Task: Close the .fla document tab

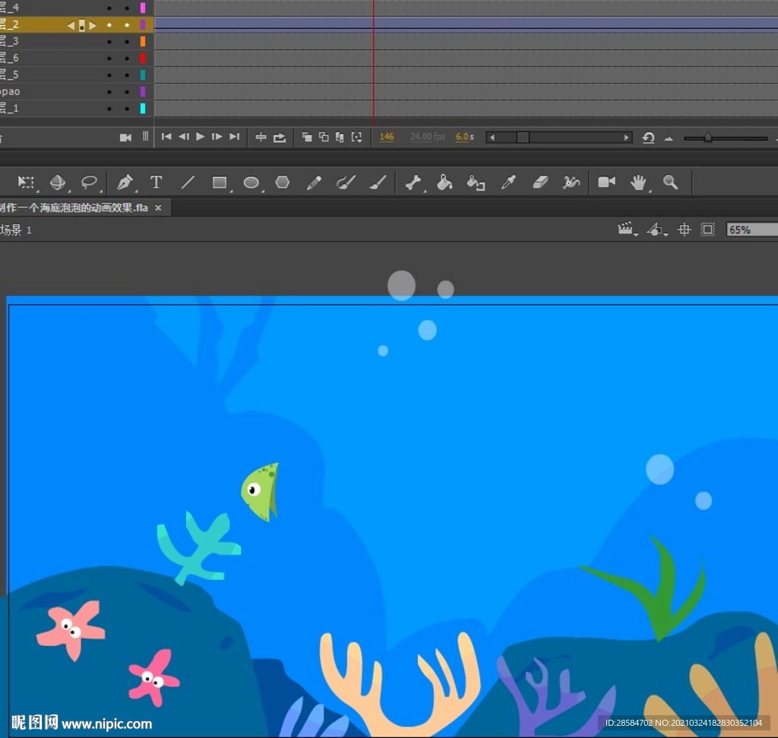Action: 158,208
